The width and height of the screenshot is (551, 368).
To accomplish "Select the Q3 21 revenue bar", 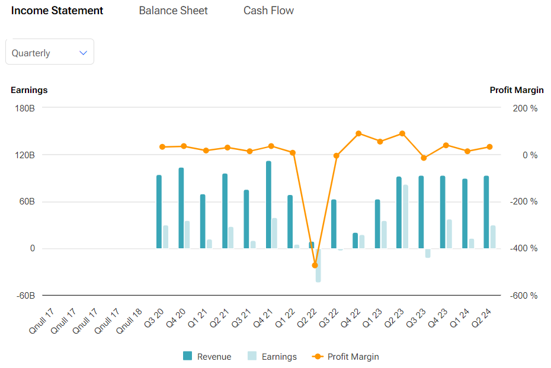I will (246, 219).
